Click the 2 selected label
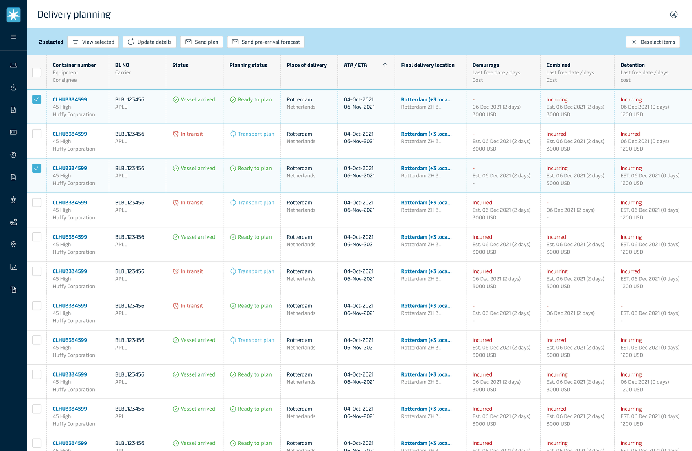The height and width of the screenshot is (451, 692). [x=51, y=42]
